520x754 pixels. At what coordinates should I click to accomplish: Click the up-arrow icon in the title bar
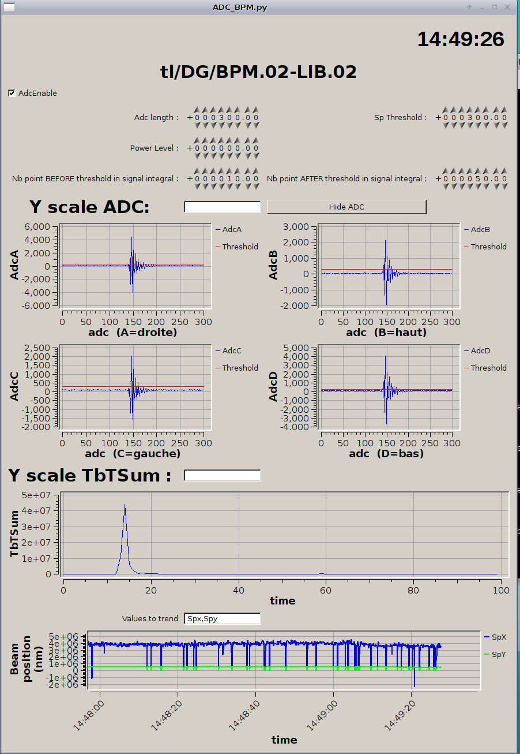(469, 7)
